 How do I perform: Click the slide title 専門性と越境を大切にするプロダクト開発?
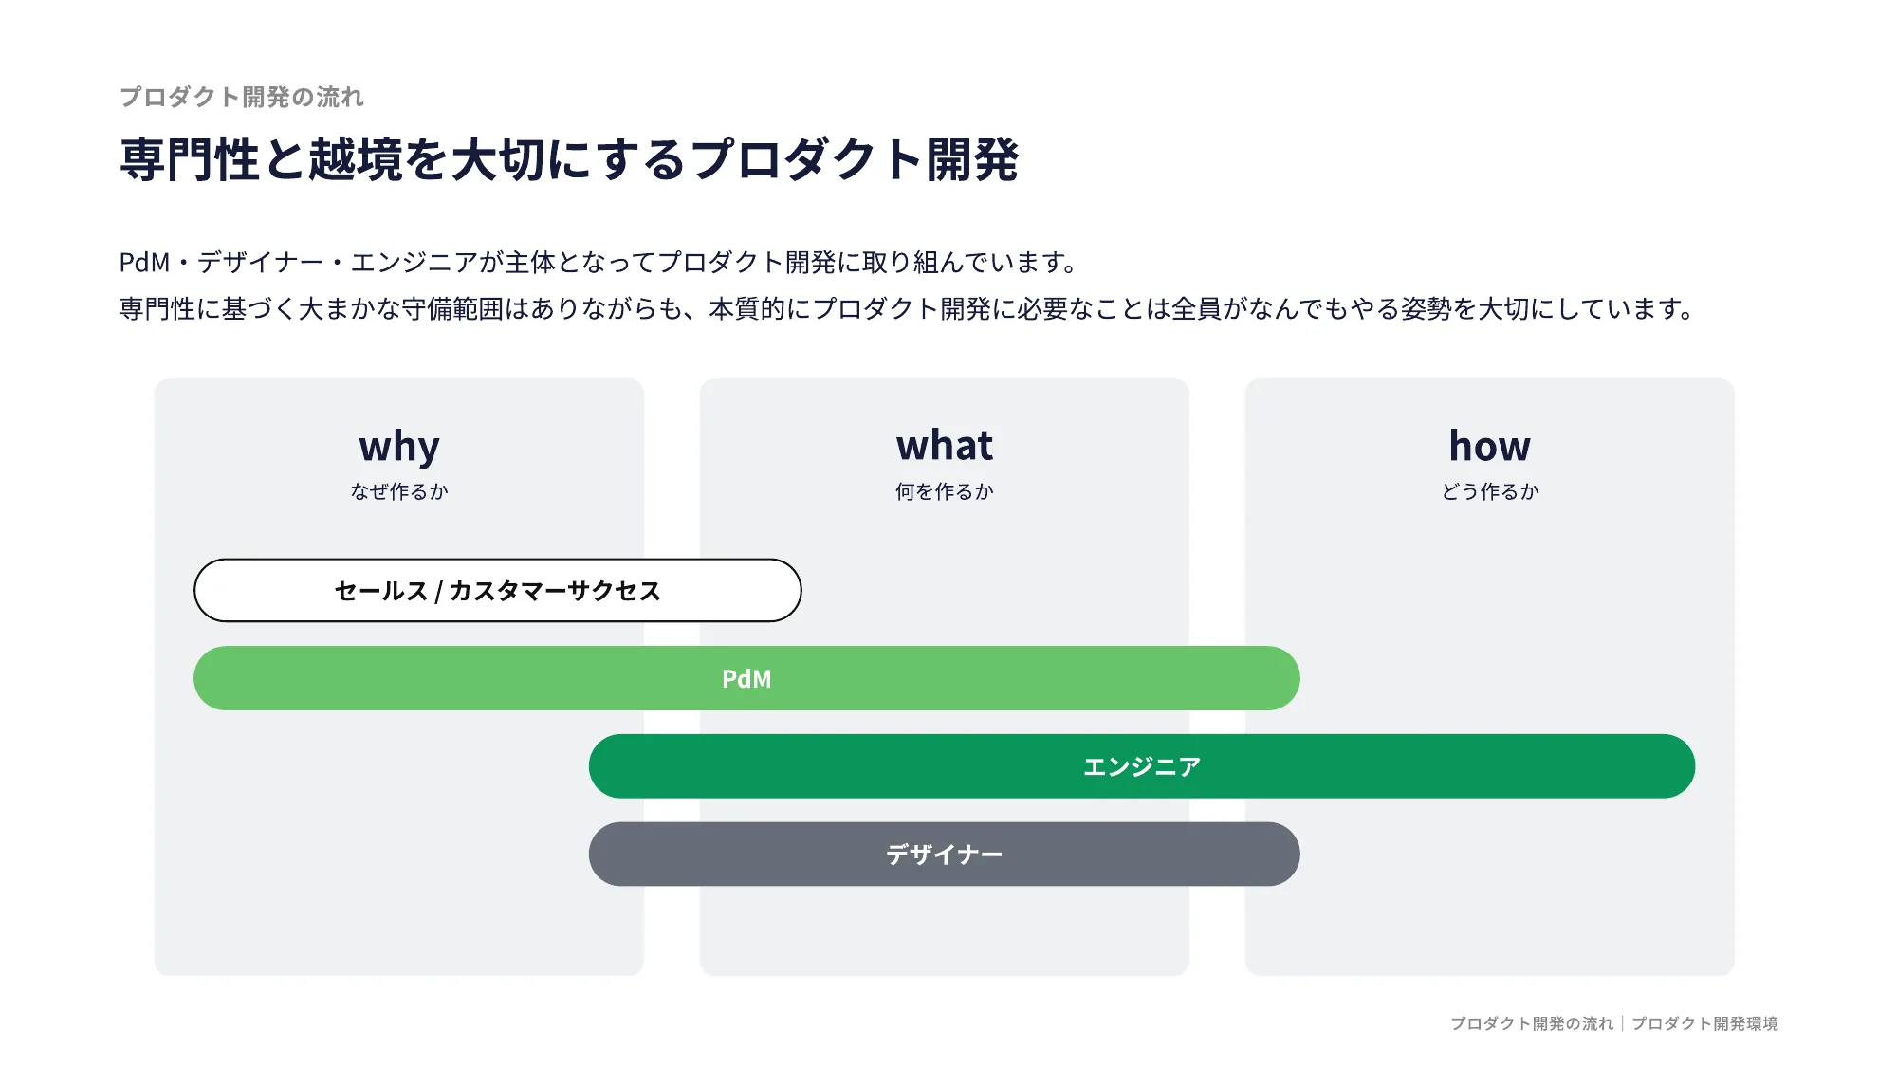tap(569, 159)
